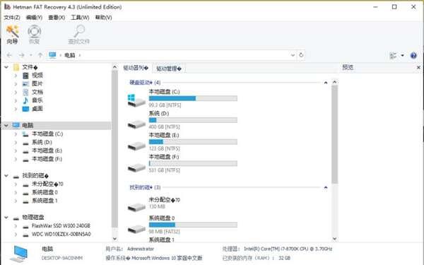Select 电脑 breadcrumb in address bar
Image resolution: width=424 pixels, height=265 pixels.
click(x=69, y=55)
